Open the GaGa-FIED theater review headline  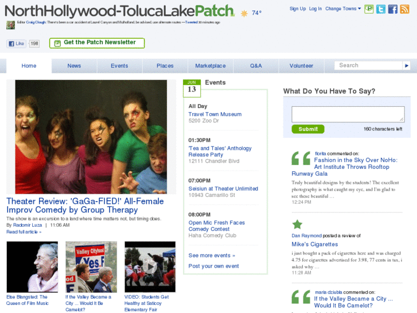85,206
